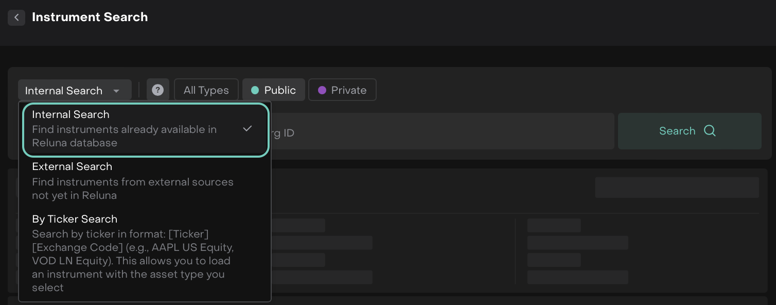The width and height of the screenshot is (776, 305).
Task: Toggle the Private instruments filter
Action: (x=342, y=90)
